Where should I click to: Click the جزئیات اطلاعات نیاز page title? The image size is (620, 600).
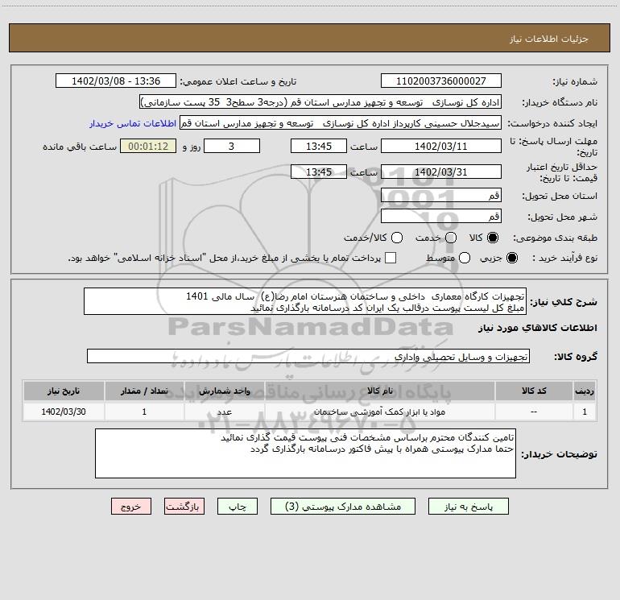(x=548, y=39)
